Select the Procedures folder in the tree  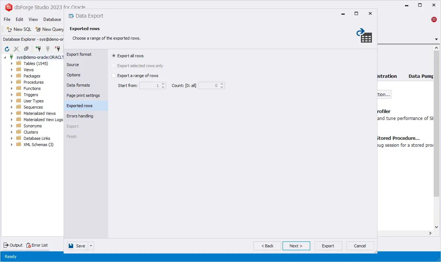click(33, 82)
